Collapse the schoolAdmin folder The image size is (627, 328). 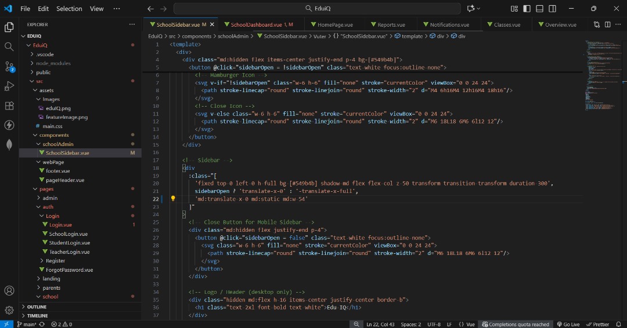pos(38,144)
